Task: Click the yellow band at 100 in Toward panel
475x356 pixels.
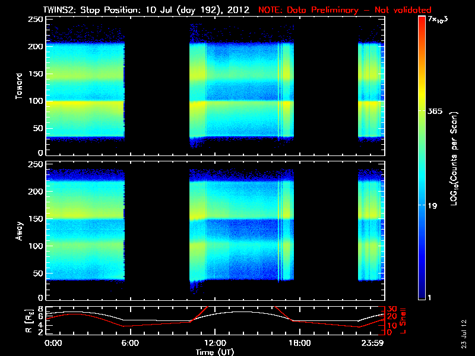Action: pyautogui.click(x=85, y=103)
